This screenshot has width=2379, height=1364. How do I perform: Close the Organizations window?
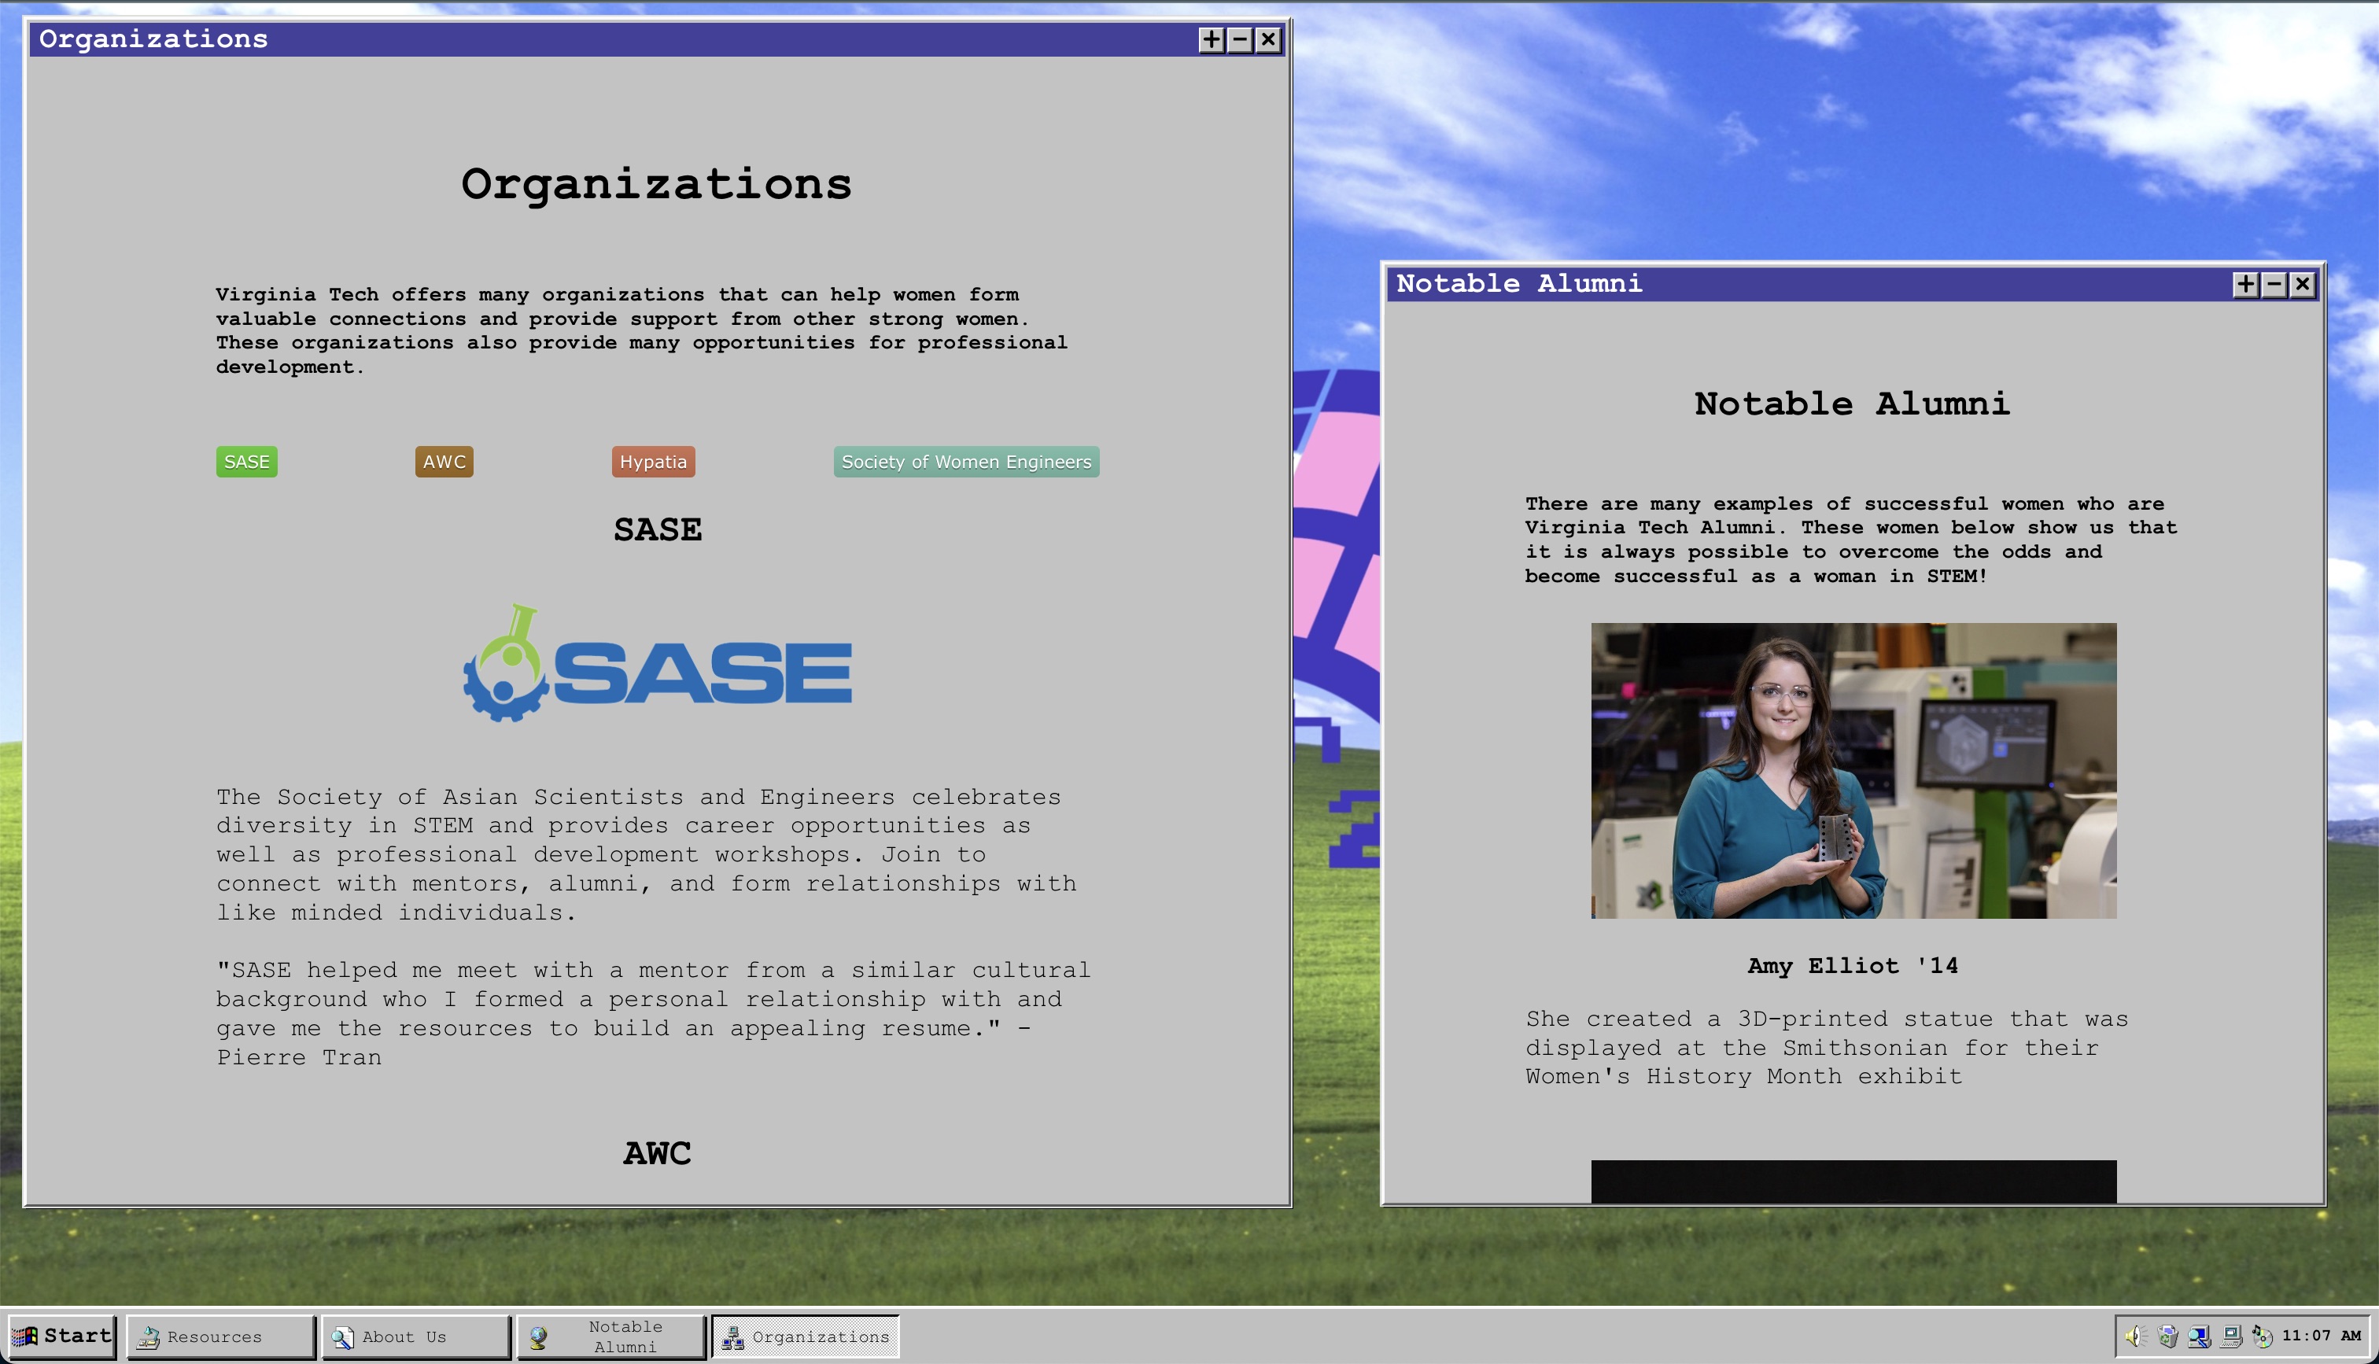pyautogui.click(x=1268, y=39)
